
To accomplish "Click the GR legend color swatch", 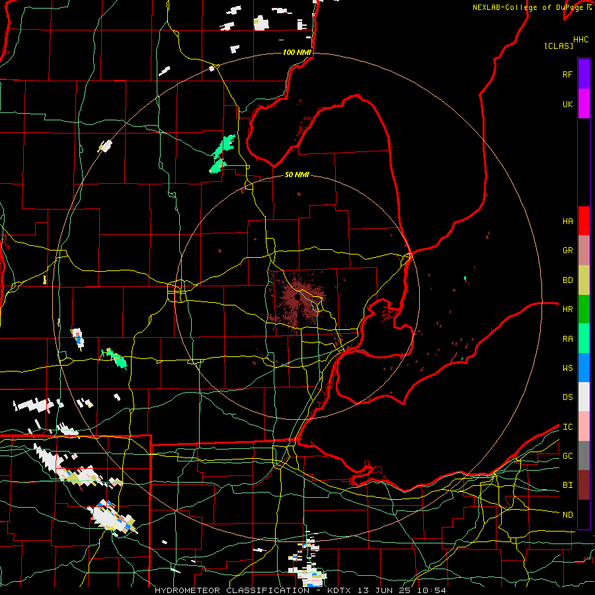I will point(584,250).
